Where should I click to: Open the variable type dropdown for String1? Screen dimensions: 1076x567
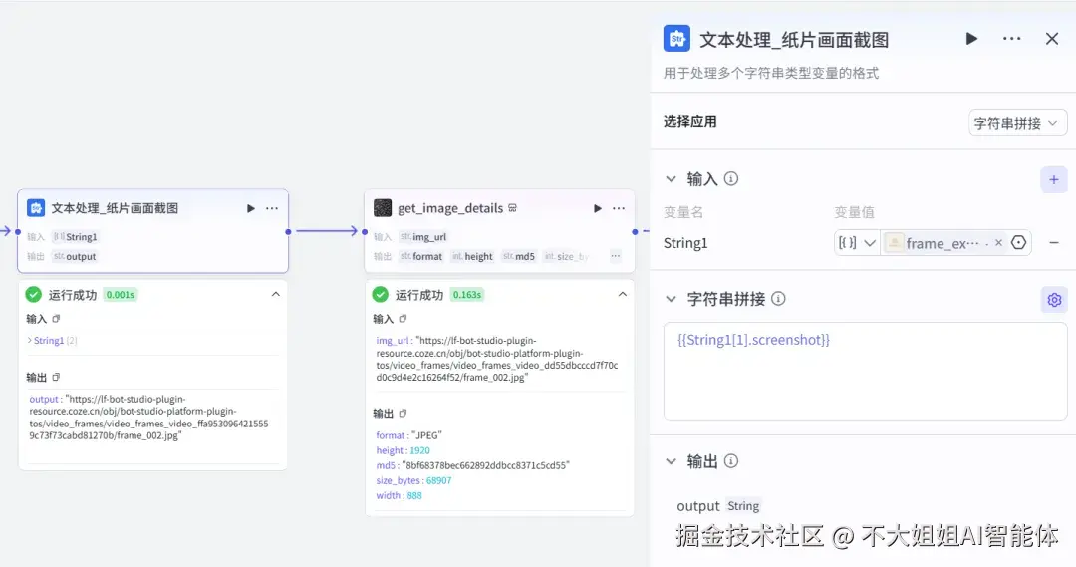(x=857, y=243)
